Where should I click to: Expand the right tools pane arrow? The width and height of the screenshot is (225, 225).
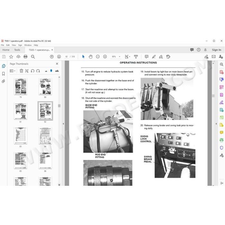(x=216, y=124)
